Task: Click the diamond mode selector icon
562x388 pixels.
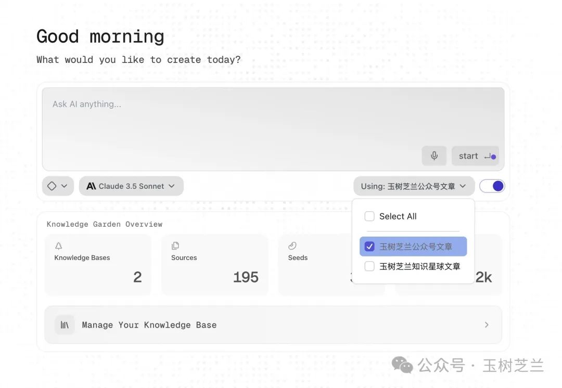Action: [52, 186]
